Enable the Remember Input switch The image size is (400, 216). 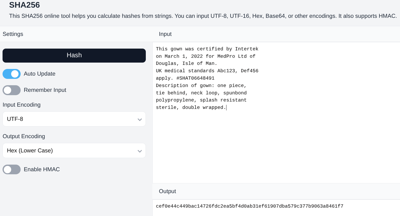[12, 90]
